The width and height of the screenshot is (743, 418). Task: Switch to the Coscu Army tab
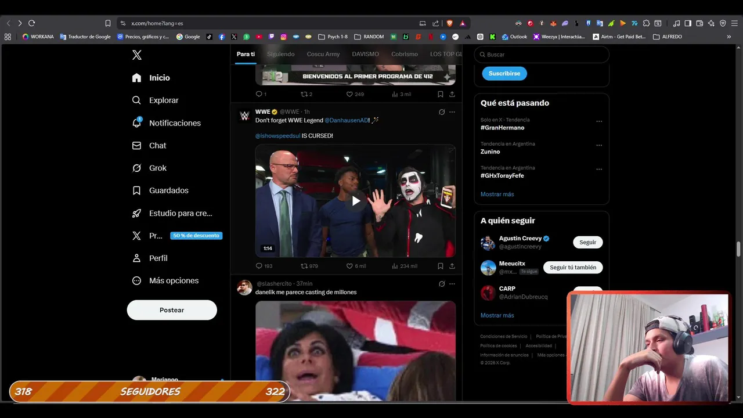(x=323, y=54)
